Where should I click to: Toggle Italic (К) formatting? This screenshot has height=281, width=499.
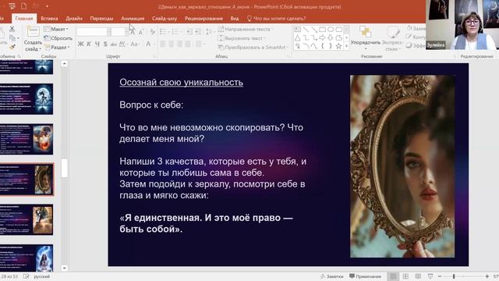[89, 44]
